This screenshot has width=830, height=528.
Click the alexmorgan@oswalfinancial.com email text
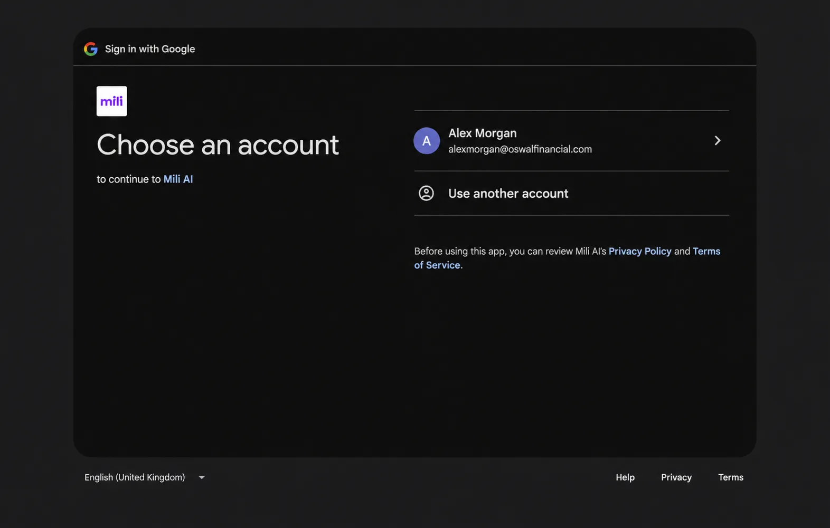tap(520, 149)
